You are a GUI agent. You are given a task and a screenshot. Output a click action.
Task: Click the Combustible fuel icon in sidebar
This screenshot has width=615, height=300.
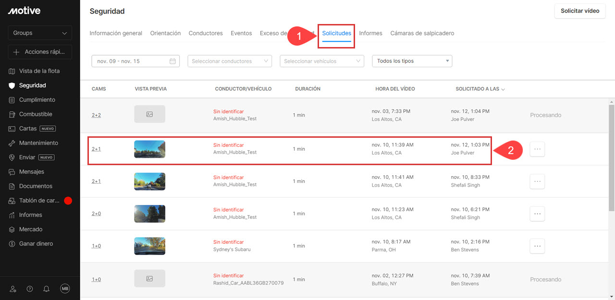pos(12,114)
